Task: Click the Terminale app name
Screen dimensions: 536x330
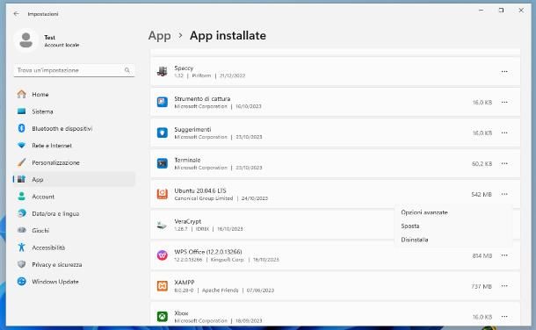Action: (x=187, y=160)
